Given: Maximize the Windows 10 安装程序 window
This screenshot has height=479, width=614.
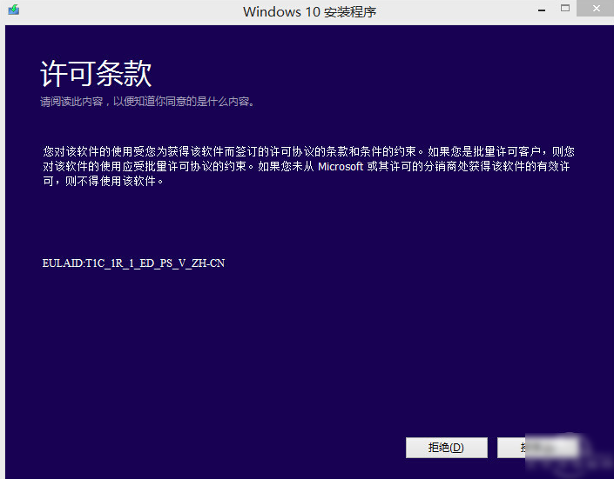Looking at the screenshot, I should (x=565, y=8).
